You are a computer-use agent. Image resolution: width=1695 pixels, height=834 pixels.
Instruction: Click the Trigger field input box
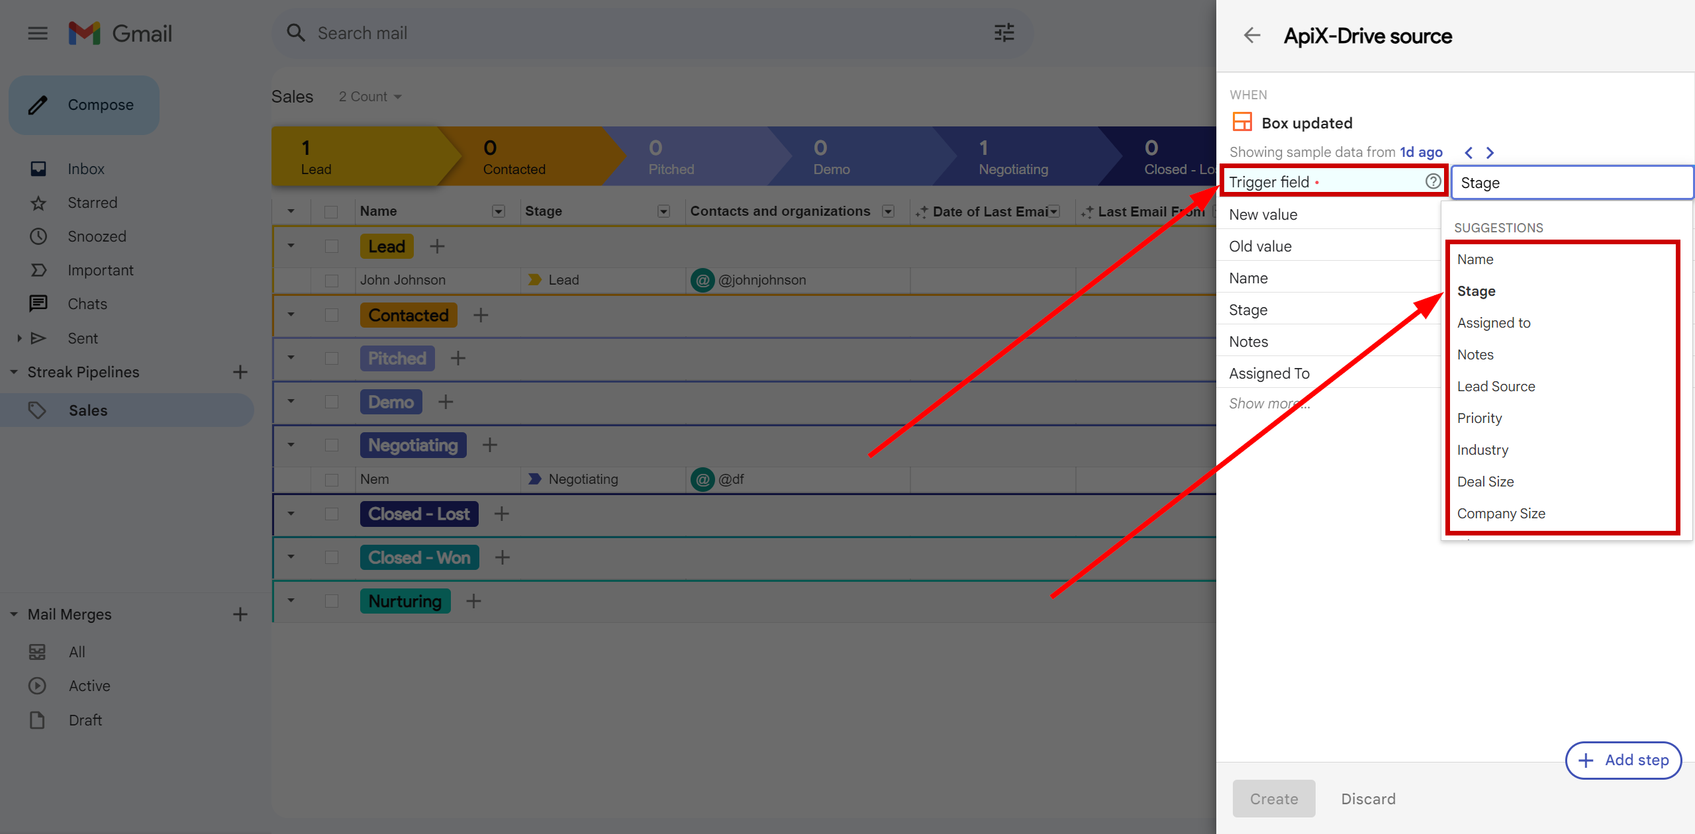[1570, 183]
